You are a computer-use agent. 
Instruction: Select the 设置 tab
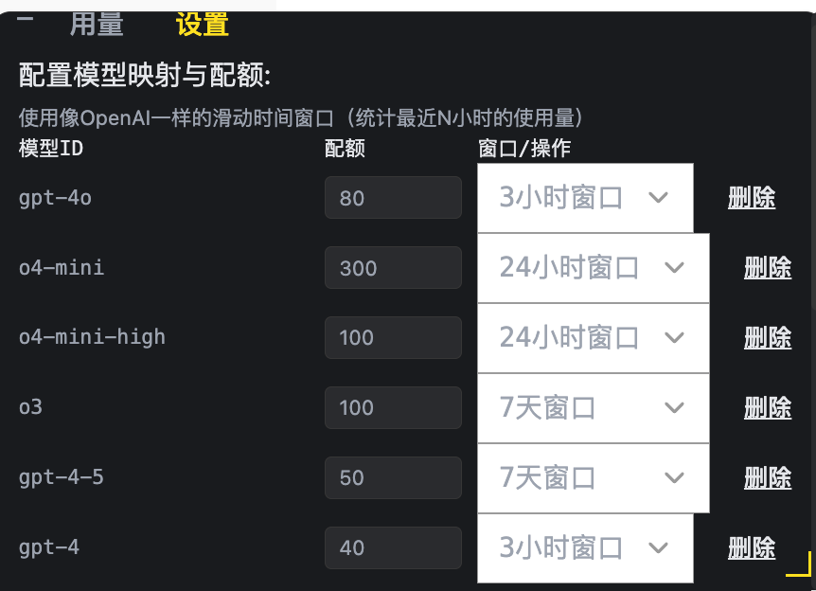[203, 24]
